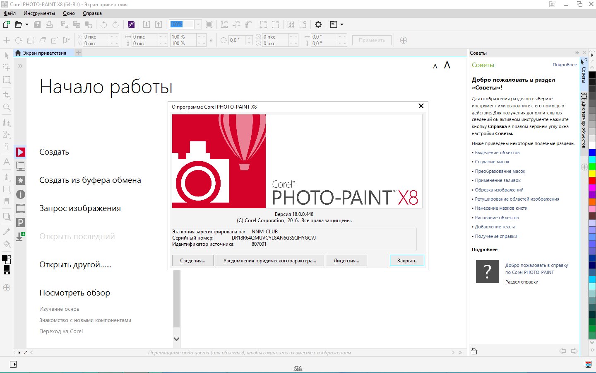Expand color palette with bottom double arrow

tap(592, 351)
